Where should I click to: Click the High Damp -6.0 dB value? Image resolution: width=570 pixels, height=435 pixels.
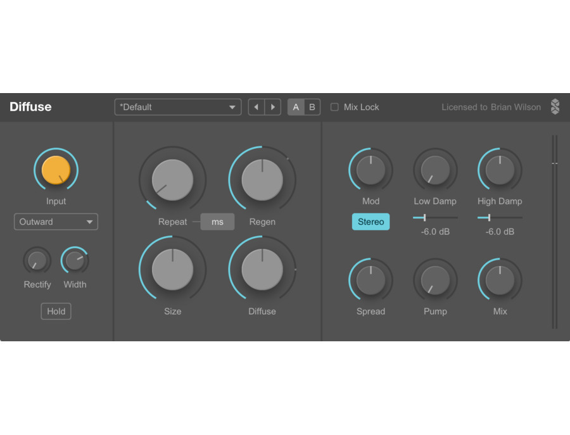point(500,232)
